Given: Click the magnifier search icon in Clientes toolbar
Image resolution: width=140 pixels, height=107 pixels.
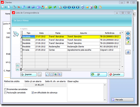Looking at the screenshot, I should point(3,7).
